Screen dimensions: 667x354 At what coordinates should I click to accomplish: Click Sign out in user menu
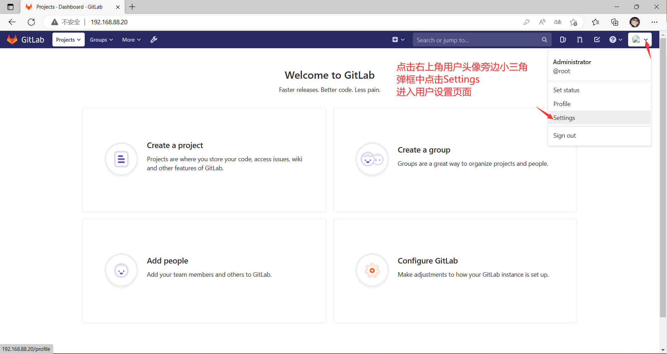pyautogui.click(x=565, y=135)
